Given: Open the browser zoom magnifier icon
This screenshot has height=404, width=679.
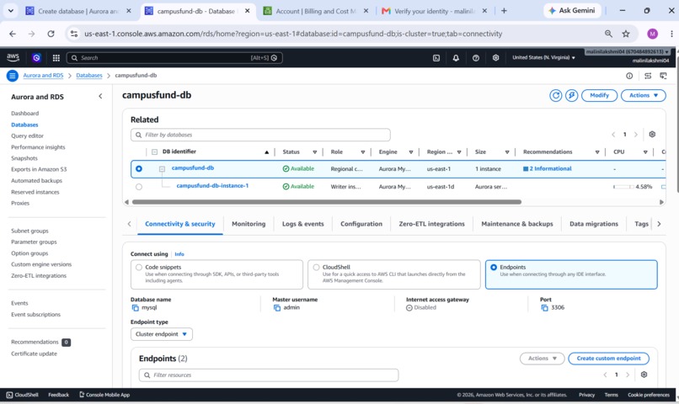Looking at the screenshot, I should coord(608,34).
